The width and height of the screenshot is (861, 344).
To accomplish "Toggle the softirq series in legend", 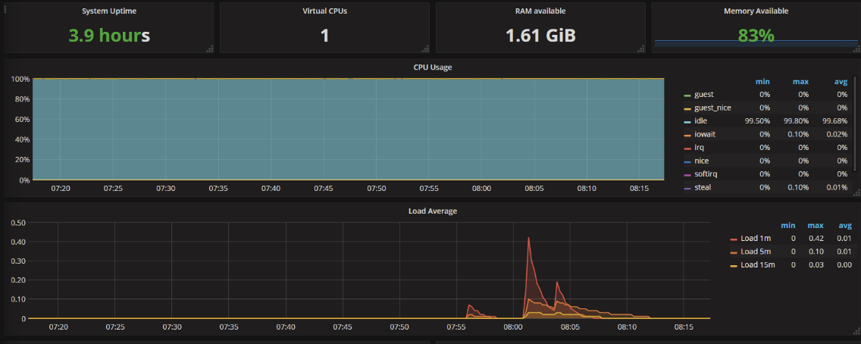I will pyautogui.click(x=706, y=174).
